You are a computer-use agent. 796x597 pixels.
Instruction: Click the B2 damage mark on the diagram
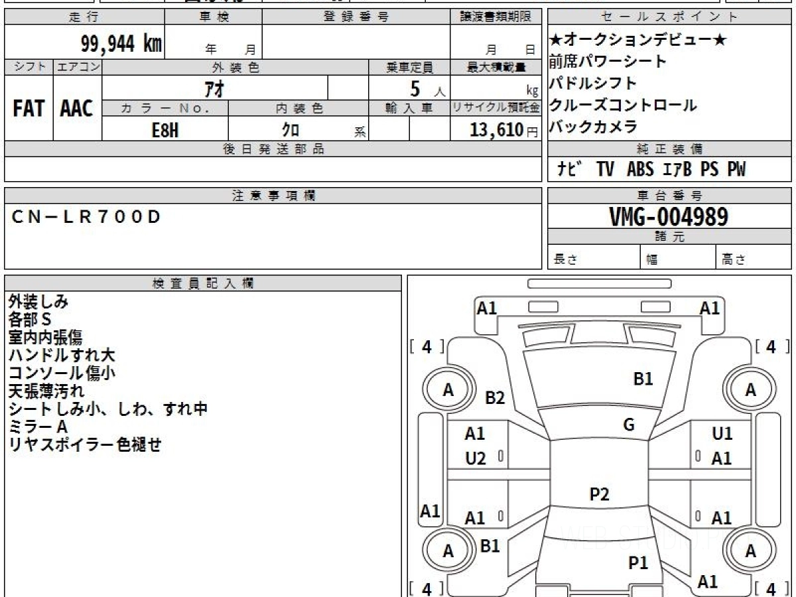(495, 398)
